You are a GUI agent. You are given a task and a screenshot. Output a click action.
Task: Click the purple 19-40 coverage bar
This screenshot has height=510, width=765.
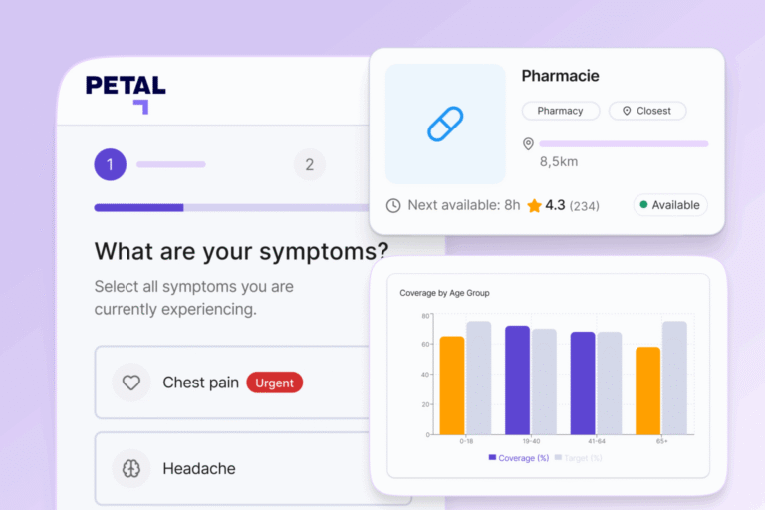517,381
